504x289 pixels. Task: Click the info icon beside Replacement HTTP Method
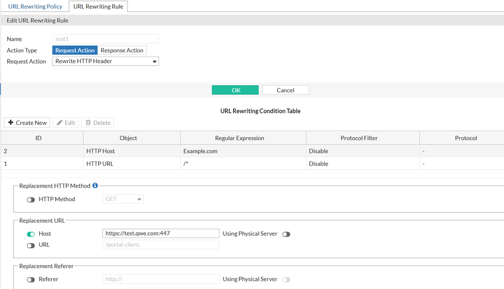95,186
